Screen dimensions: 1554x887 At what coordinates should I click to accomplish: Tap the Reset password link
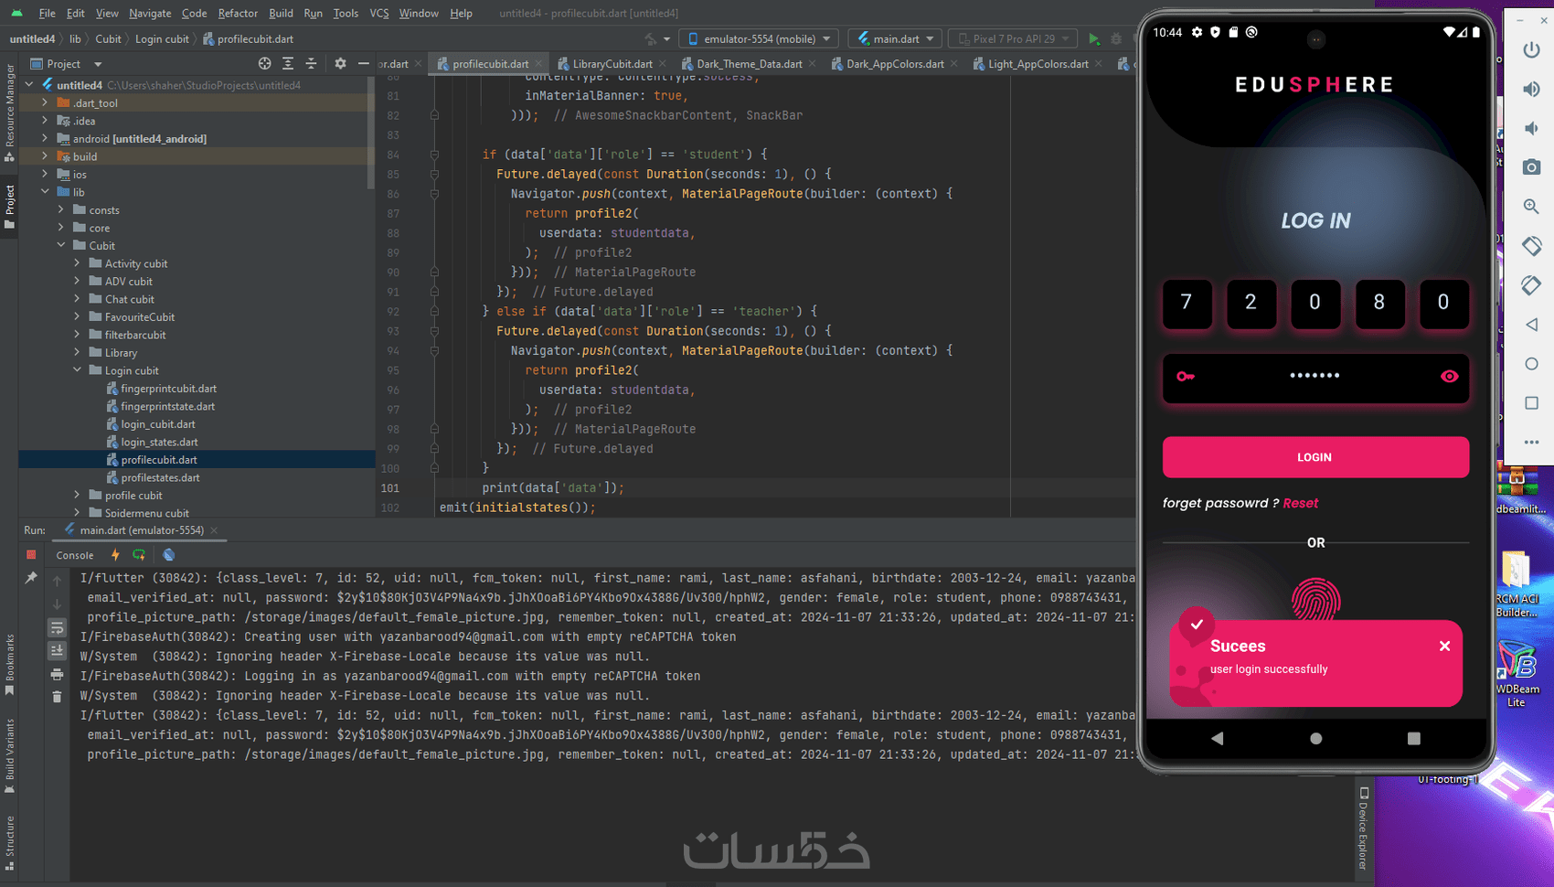1300,503
